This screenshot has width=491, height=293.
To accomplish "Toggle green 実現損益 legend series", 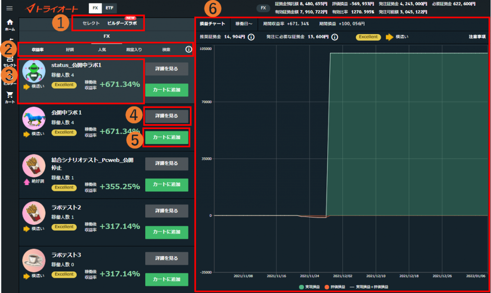I will (309, 287).
